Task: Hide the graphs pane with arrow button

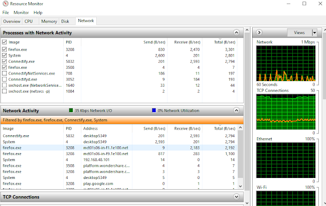Action: tap(259, 33)
